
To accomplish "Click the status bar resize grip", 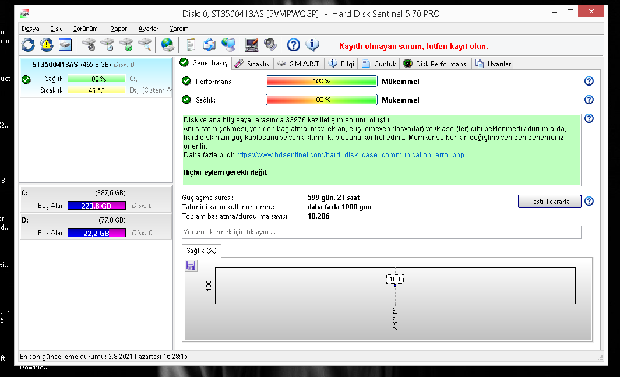I will pyautogui.click(x=600, y=358).
